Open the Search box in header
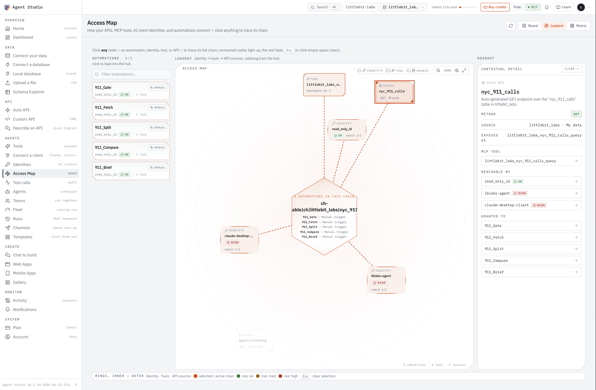The width and height of the screenshot is (596, 390). [x=324, y=7]
